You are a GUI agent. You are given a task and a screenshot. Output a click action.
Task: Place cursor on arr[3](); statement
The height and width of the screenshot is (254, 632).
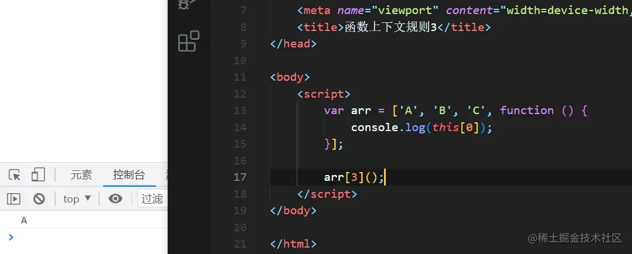(x=354, y=177)
